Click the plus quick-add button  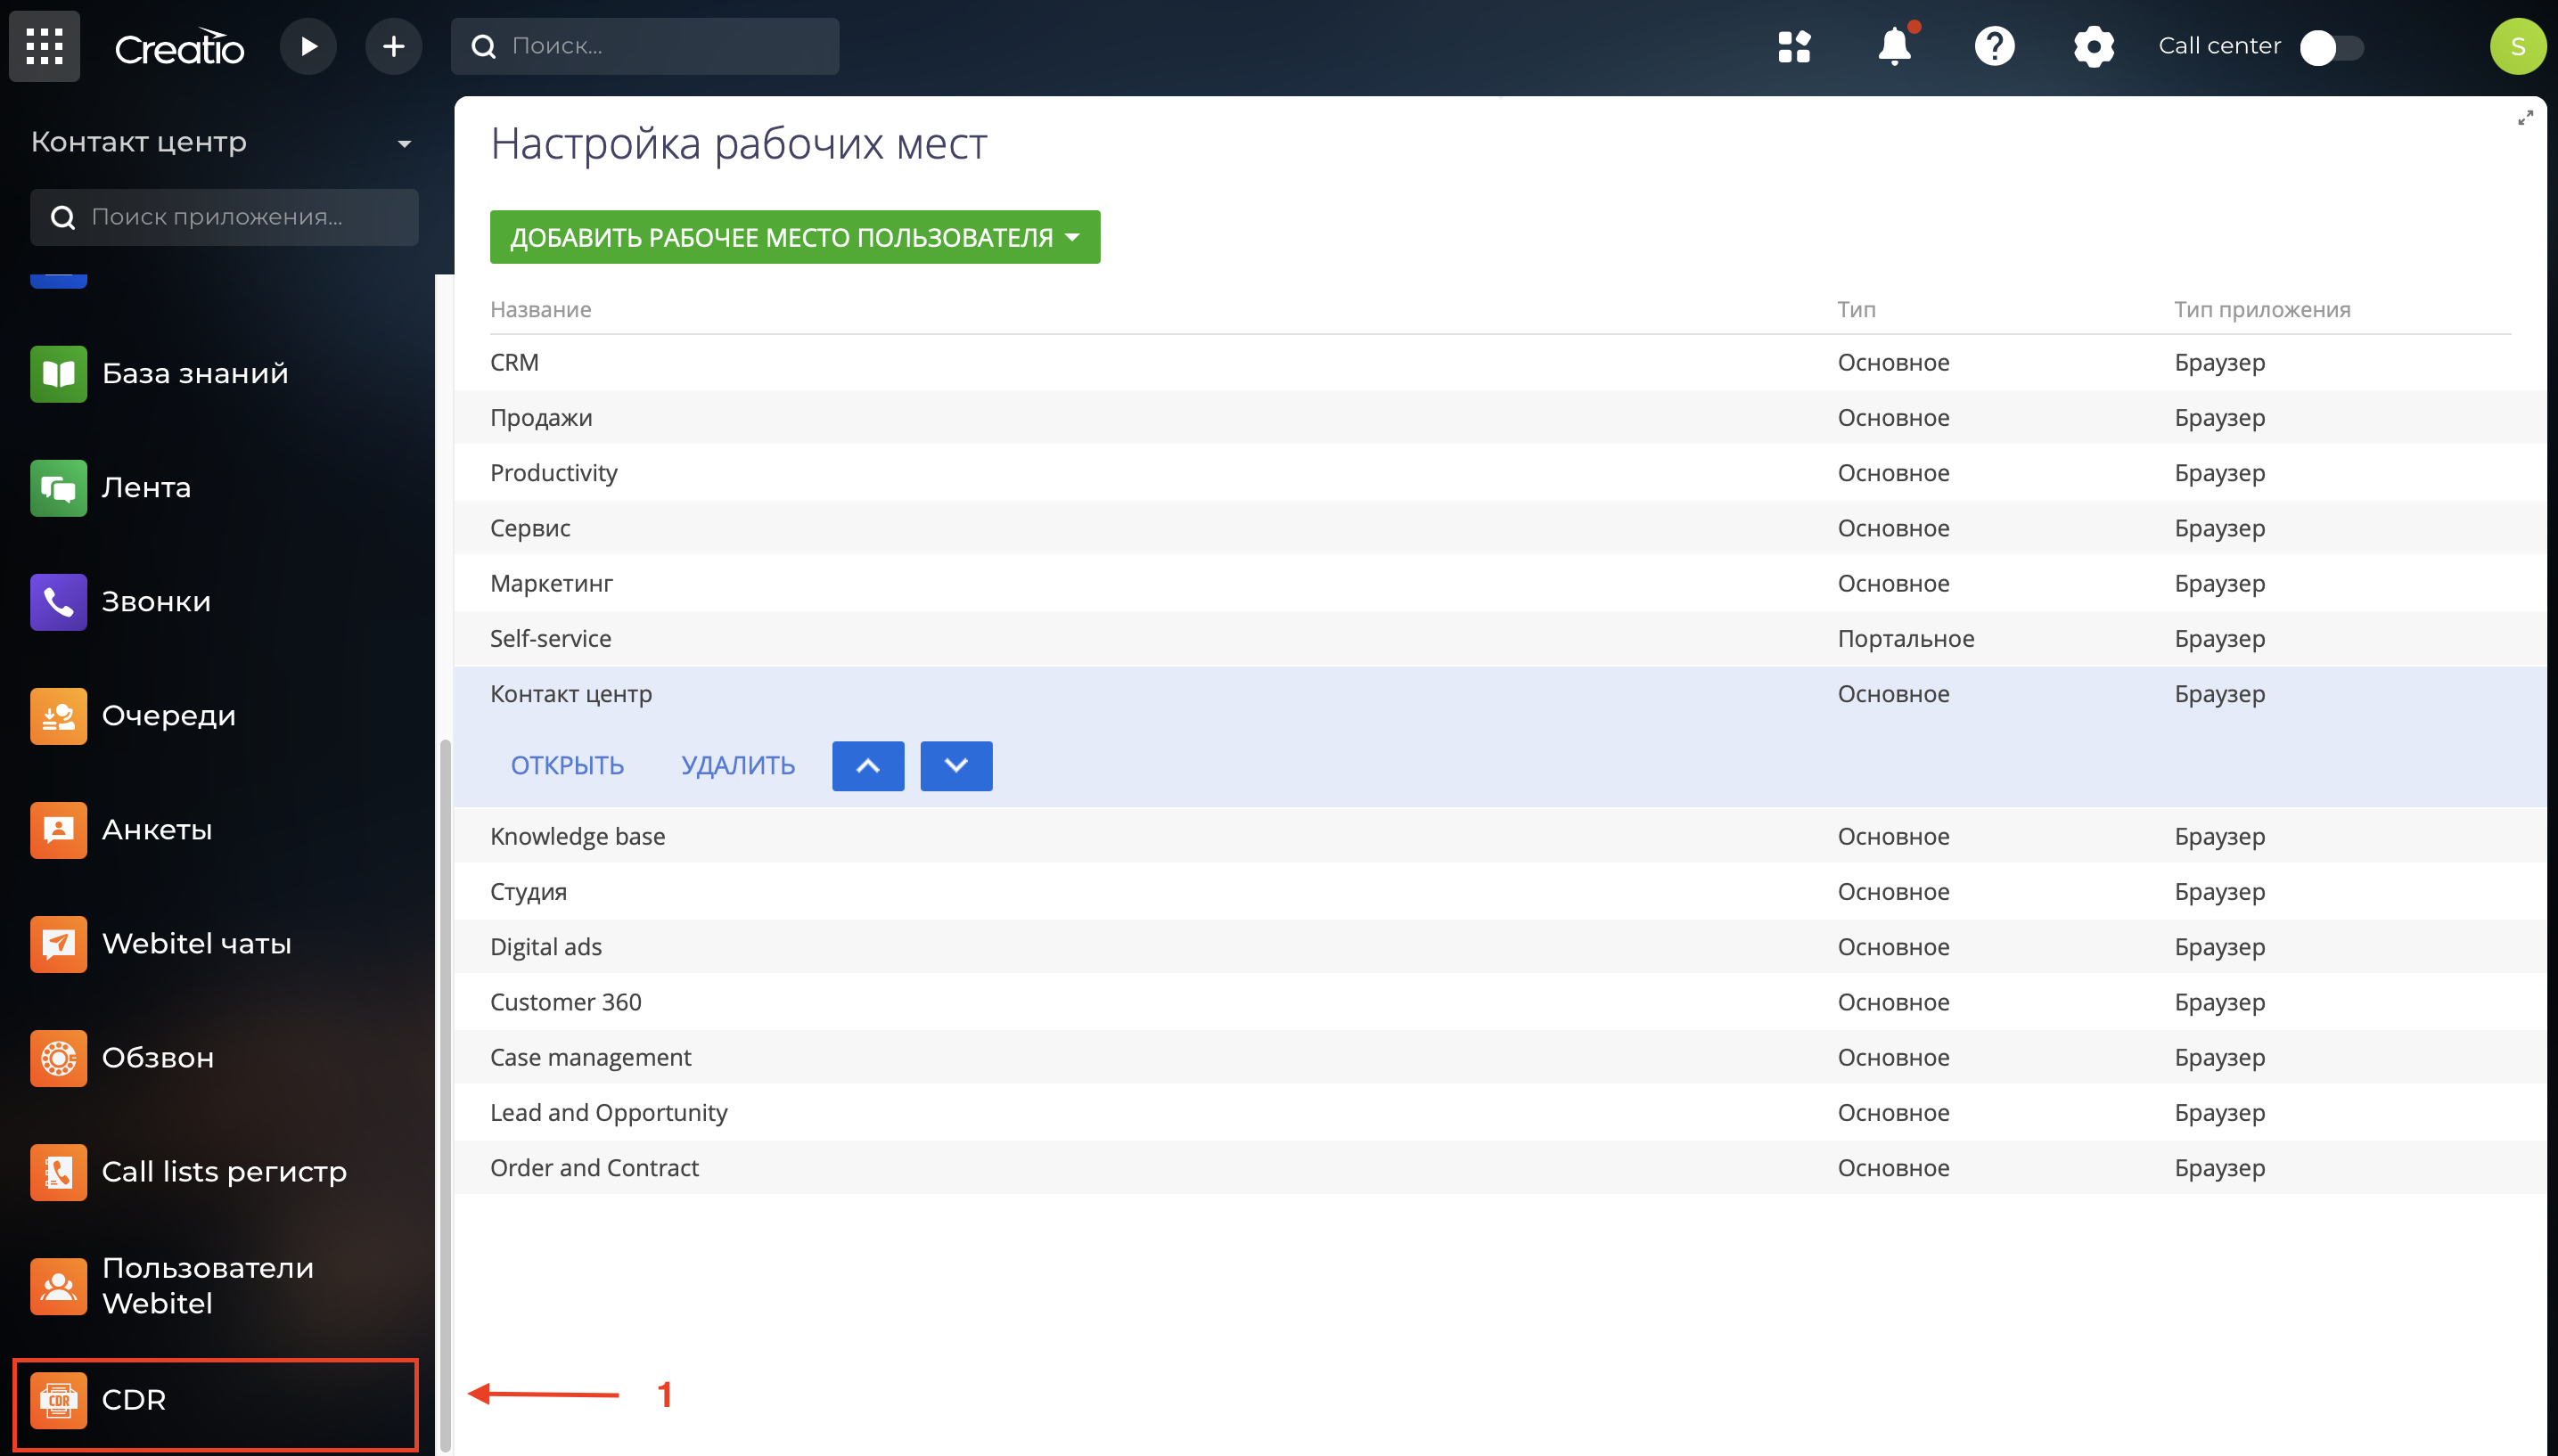pos(394,46)
